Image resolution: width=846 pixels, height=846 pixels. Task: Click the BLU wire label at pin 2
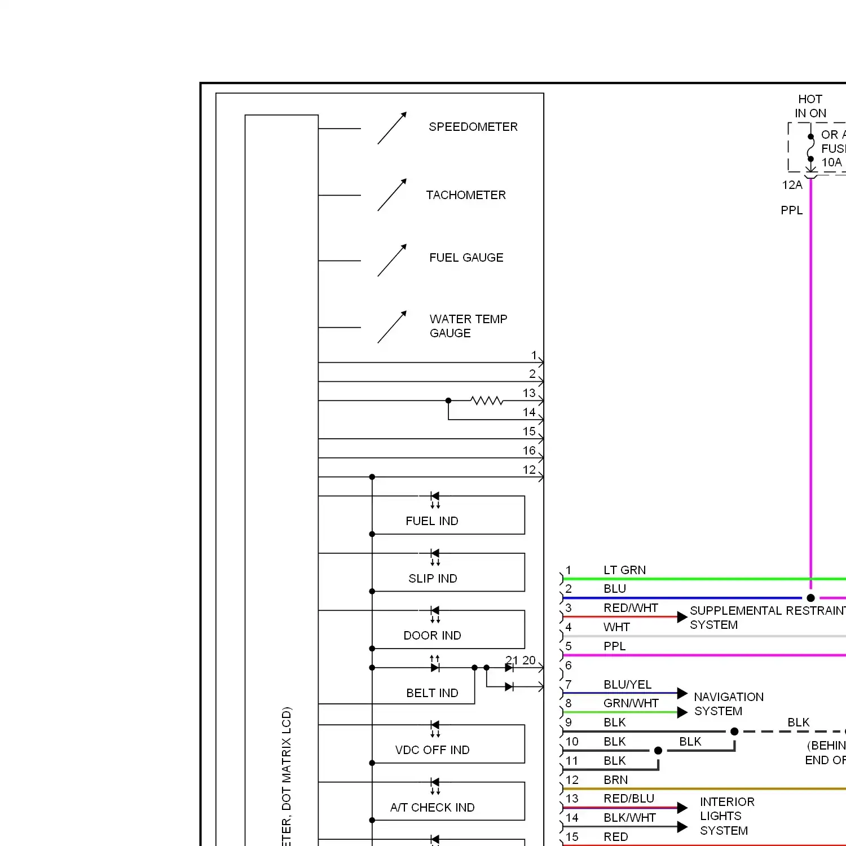tap(615, 589)
